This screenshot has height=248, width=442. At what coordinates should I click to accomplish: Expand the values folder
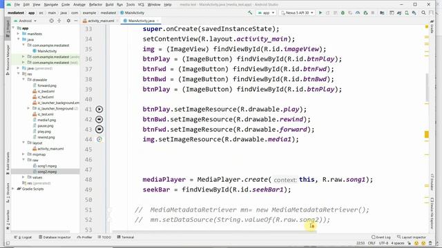point(23,178)
